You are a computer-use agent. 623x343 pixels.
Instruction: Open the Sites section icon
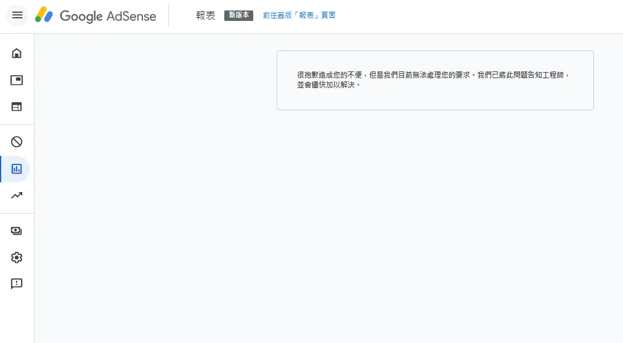click(17, 107)
